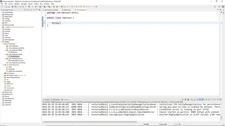
Task: Click Collapse All in Package Explorer toolbar
Action: pos(25,10)
